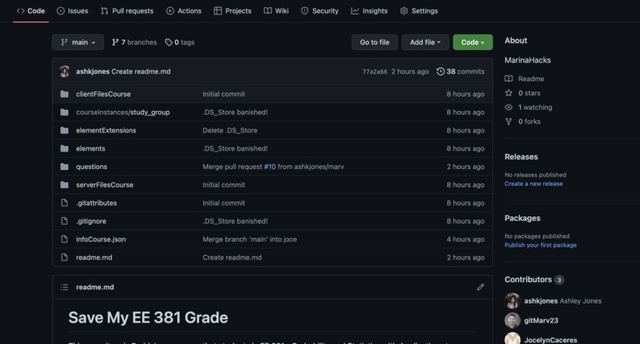The width and height of the screenshot is (640, 344).
Task: Open the Releases heading link
Action: [x=521, y=157]
